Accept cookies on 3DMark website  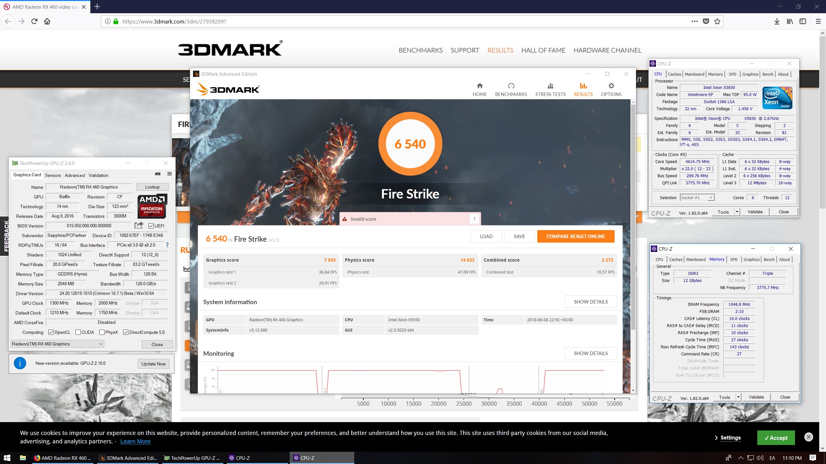[x=776, y=438]
